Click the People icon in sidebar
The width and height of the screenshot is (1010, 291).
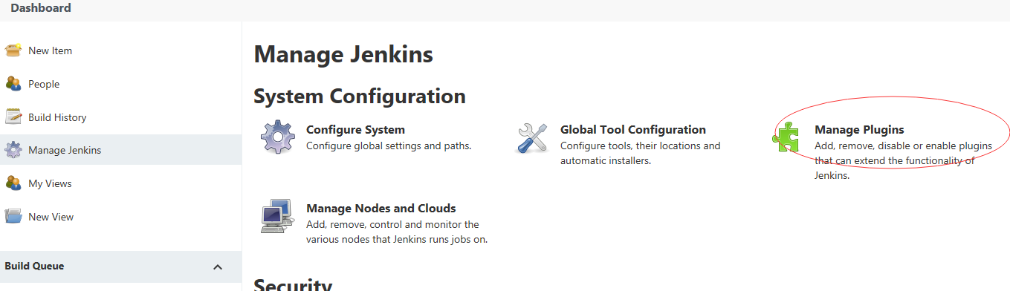click(x=13, y=84)
